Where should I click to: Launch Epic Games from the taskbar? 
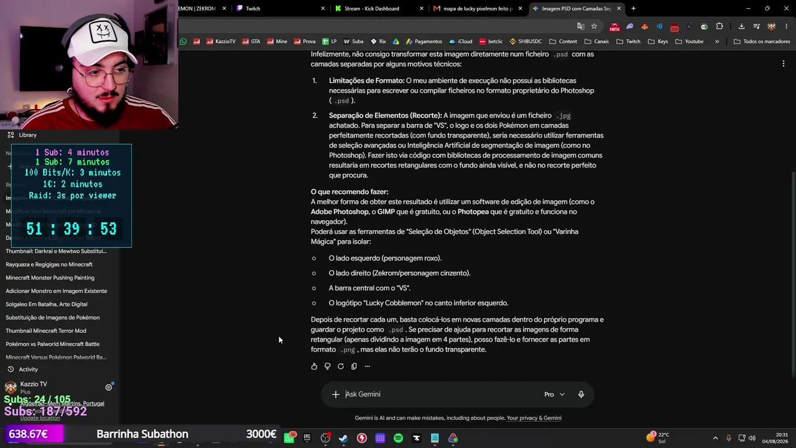point(307,438)
